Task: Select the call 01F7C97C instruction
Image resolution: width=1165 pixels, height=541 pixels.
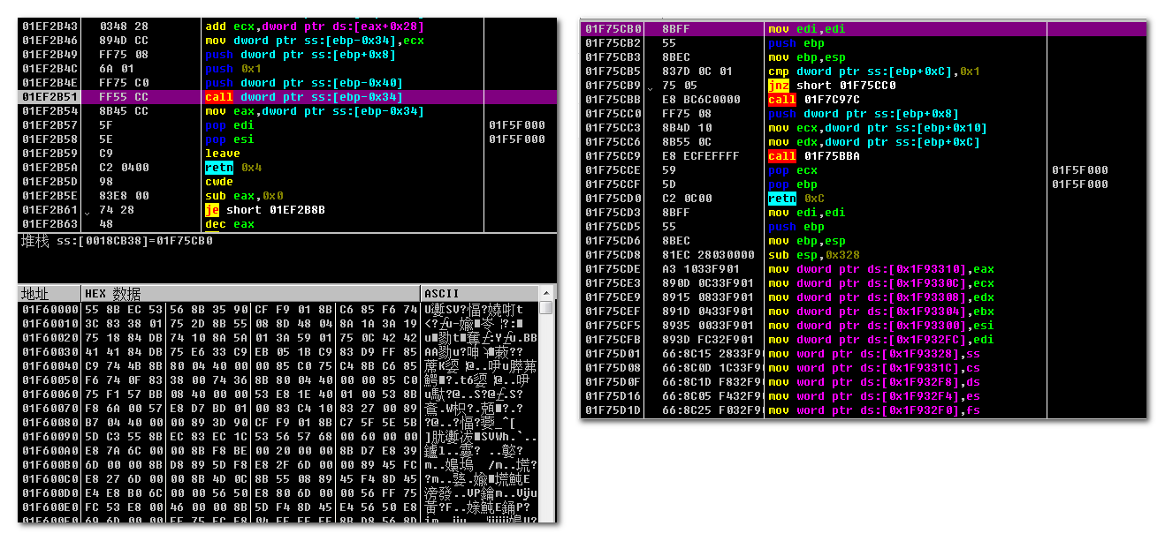Action: click(813, 100)
